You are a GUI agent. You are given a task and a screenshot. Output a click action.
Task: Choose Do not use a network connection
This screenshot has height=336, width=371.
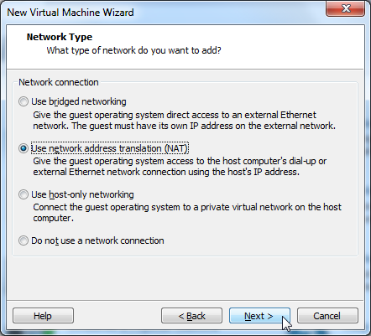pos(24,240)
